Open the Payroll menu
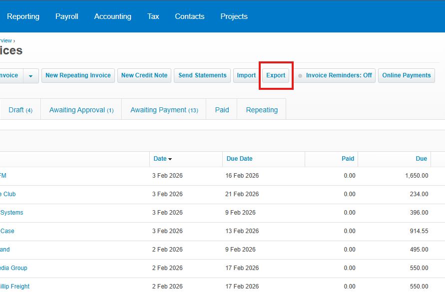The height and width of the screenshot is (292, 445). point(66,16)
